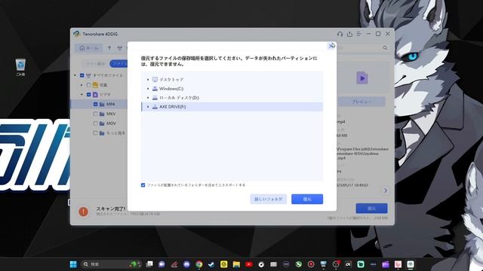The image size is (483, 271).
Task: Click the Home (ホーム) button in 4DDiG toolbar
Action: [x=89, y=48]
